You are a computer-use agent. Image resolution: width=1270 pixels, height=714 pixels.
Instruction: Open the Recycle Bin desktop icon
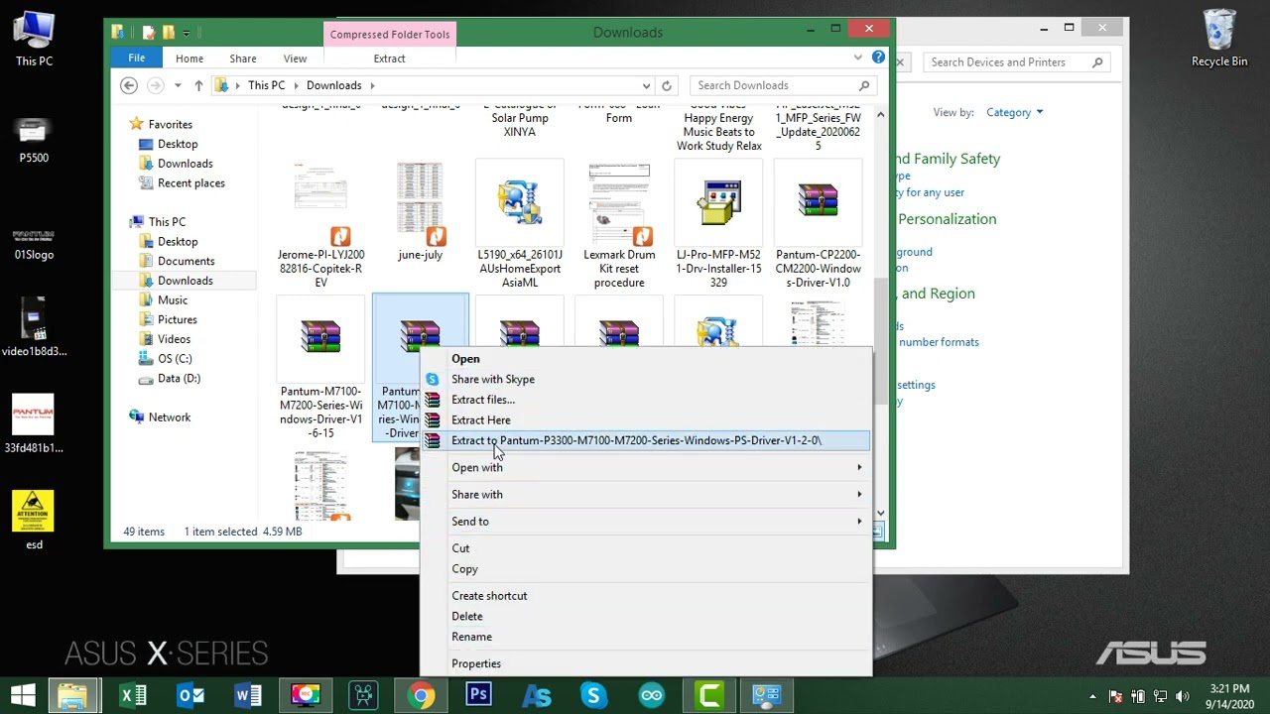1219,39
